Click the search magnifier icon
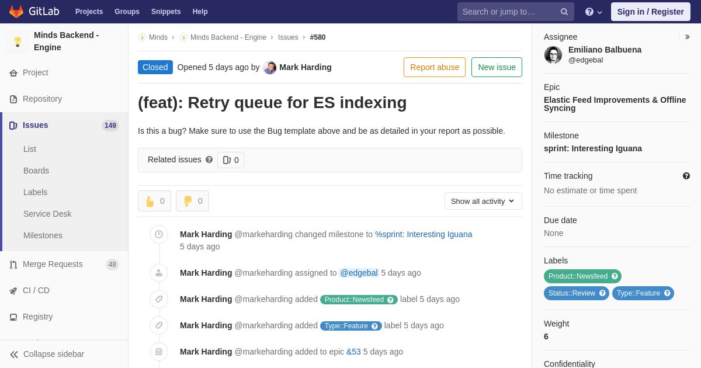701x368 pixels. [564, 12]
